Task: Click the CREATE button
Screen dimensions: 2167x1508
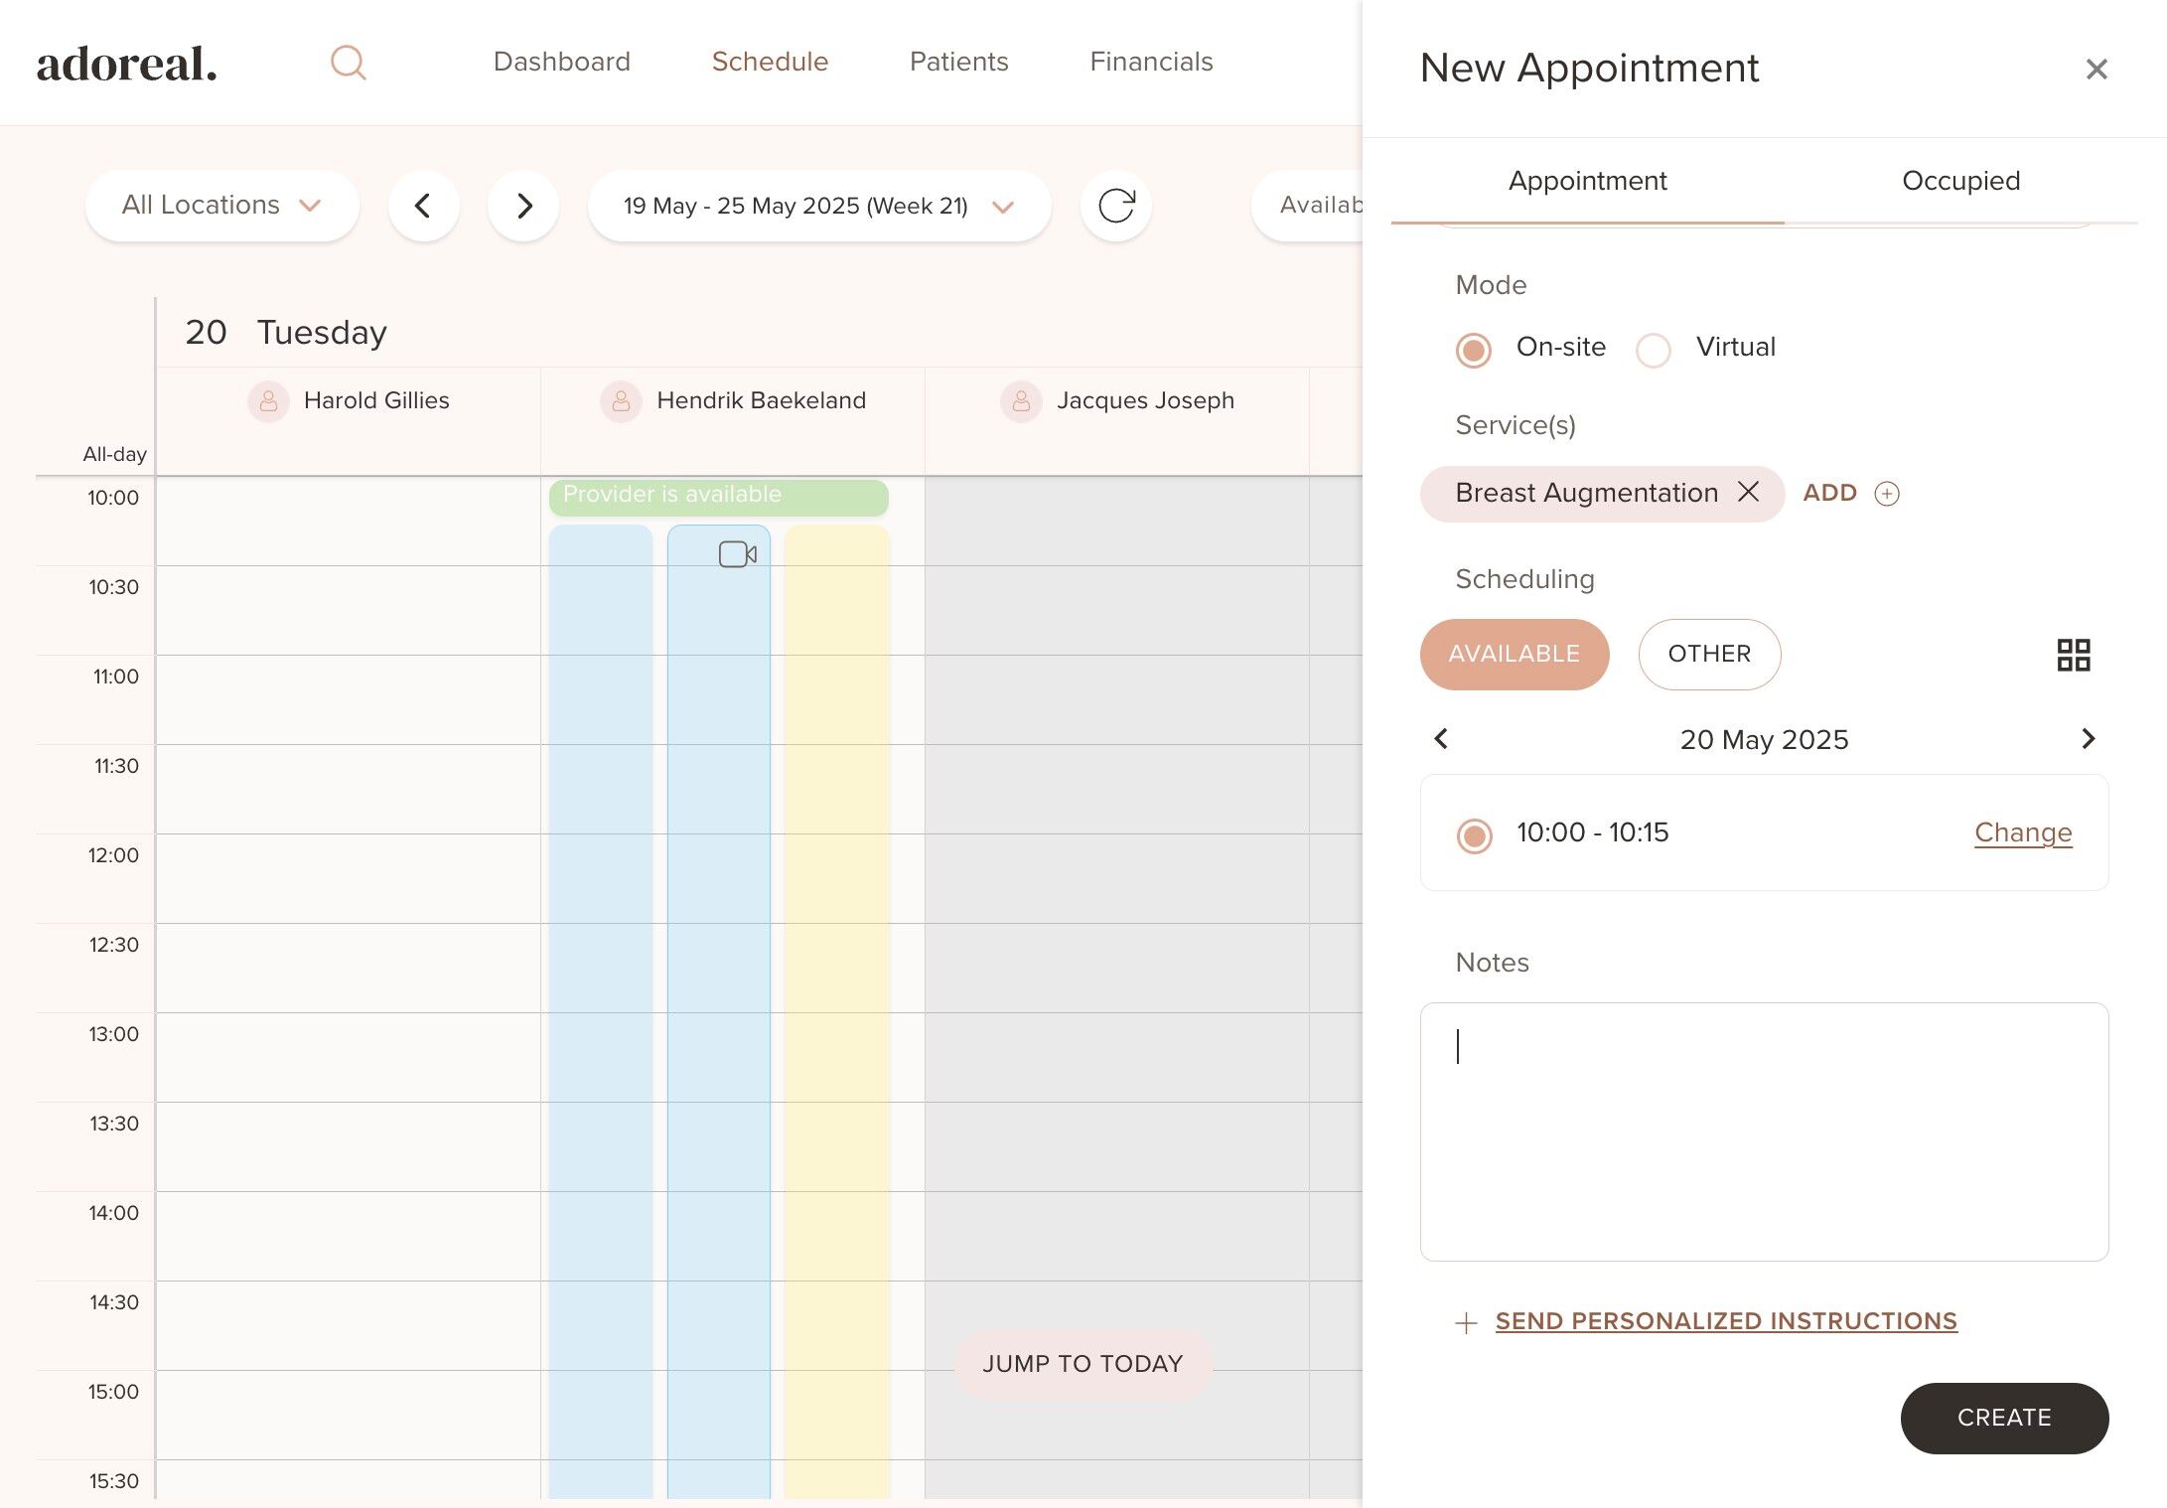Action: point(2003,1418)
